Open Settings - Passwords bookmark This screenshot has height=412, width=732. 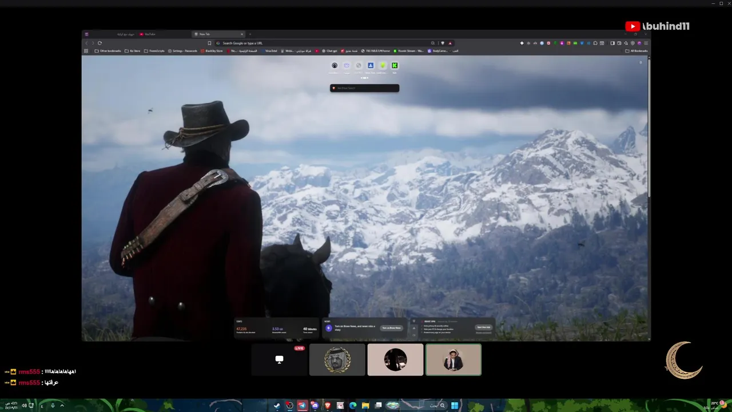click(x=182, y=51)
